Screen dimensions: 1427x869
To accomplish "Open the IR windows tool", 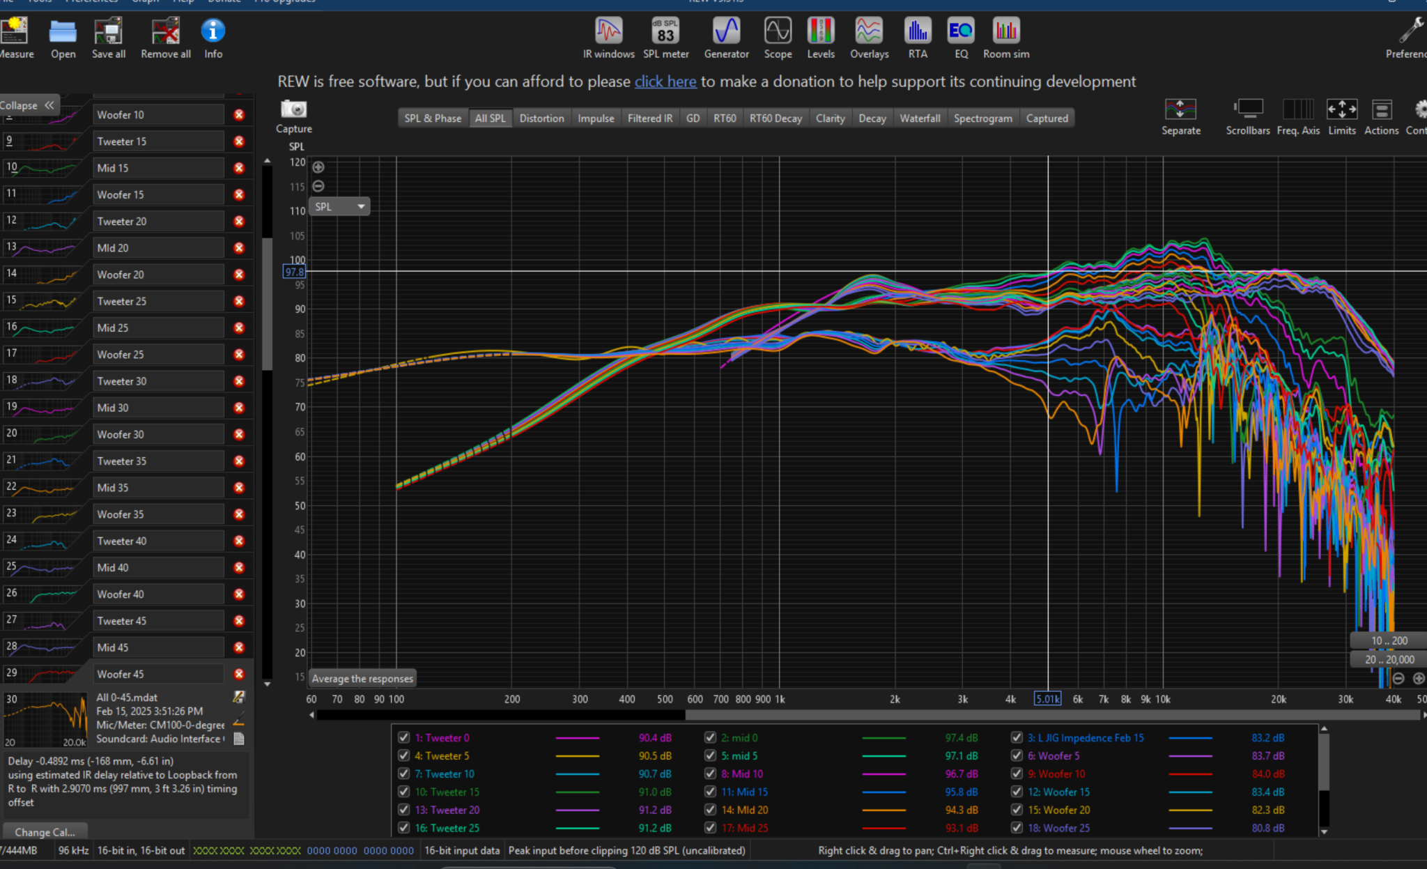I will click(x=608, y=39).
